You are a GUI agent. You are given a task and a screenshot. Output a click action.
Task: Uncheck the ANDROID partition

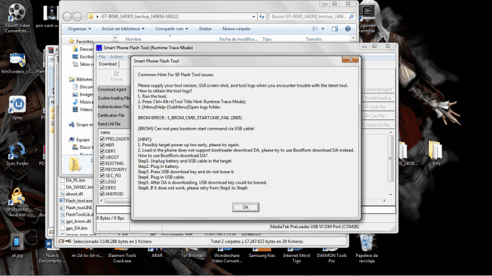(x=102, y=194)
